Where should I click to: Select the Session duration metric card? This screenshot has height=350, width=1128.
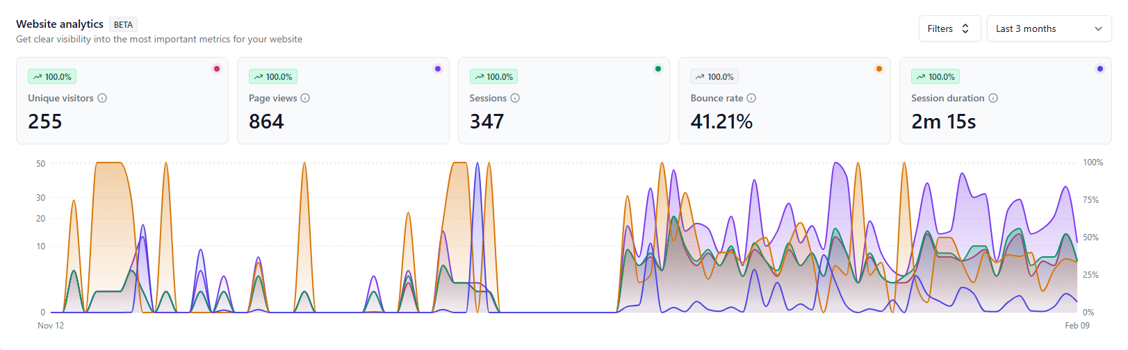[1006, 101]
